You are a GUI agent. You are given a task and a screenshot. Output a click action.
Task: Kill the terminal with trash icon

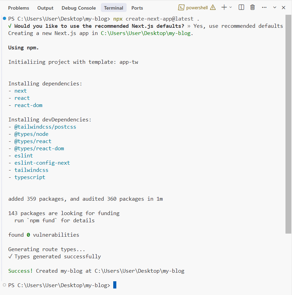coord(253,8)
